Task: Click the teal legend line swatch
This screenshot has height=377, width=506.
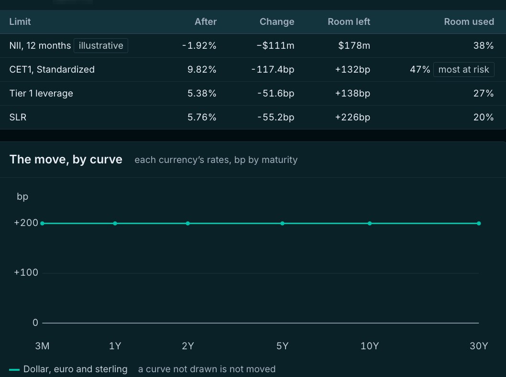Action: pos(14,369)
